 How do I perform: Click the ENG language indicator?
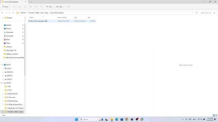[x=194, y=119]
